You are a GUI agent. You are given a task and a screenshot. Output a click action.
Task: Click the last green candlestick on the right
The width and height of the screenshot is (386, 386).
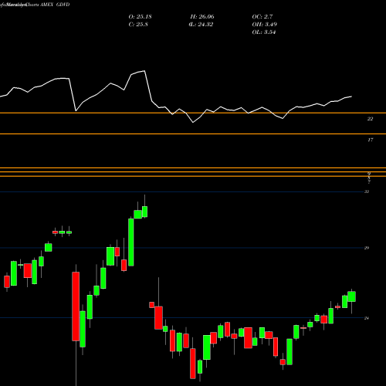click(x=351, y=296)
